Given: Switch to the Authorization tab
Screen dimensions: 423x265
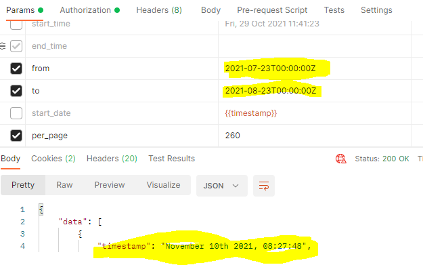Looking at the screenshot, I should (89, 10).
